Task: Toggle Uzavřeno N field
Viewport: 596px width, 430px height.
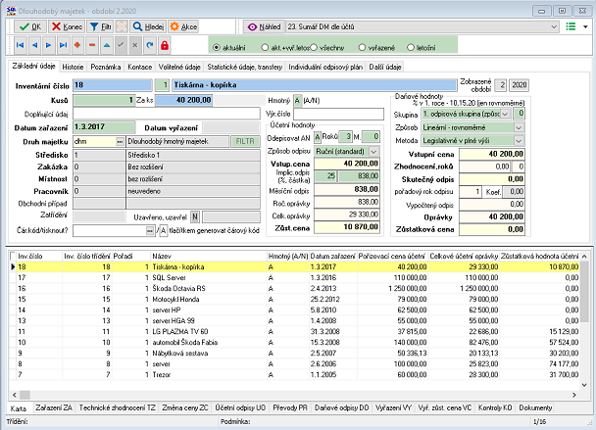Action: pos(195,216)
